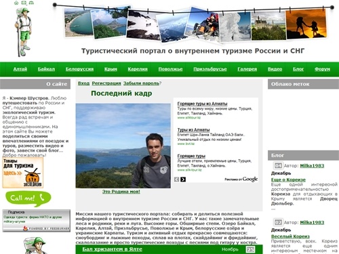Click the green home icon at top left
Screen dimensions: 339x254
point(16,3)
